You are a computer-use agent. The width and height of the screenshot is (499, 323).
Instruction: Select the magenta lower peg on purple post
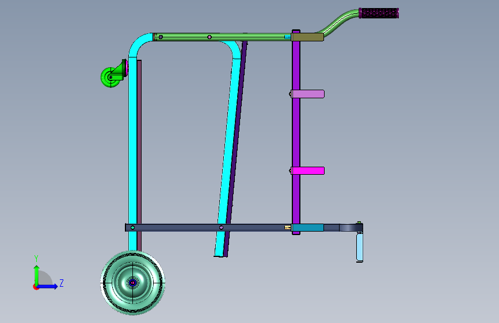coord(308,171)
